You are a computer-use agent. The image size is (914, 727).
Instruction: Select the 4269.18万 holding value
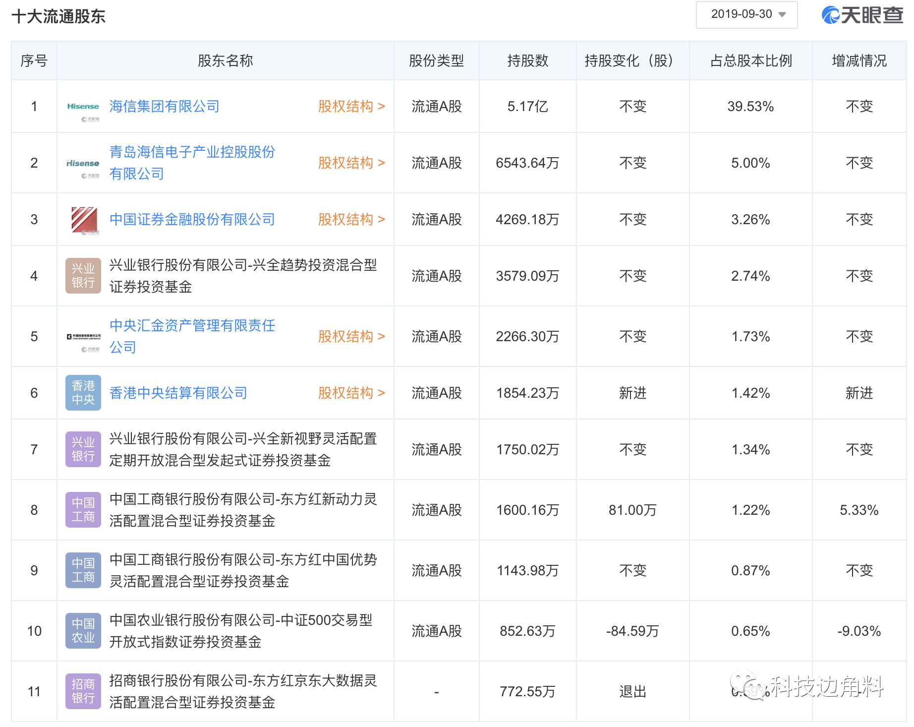pyautogui.click(x=528, y=220)
